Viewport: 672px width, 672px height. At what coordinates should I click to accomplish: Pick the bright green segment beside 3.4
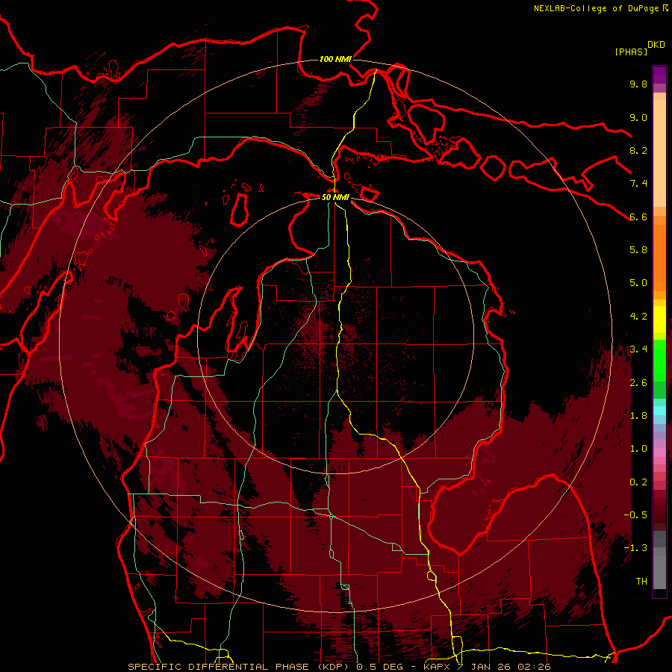[659, 360]
